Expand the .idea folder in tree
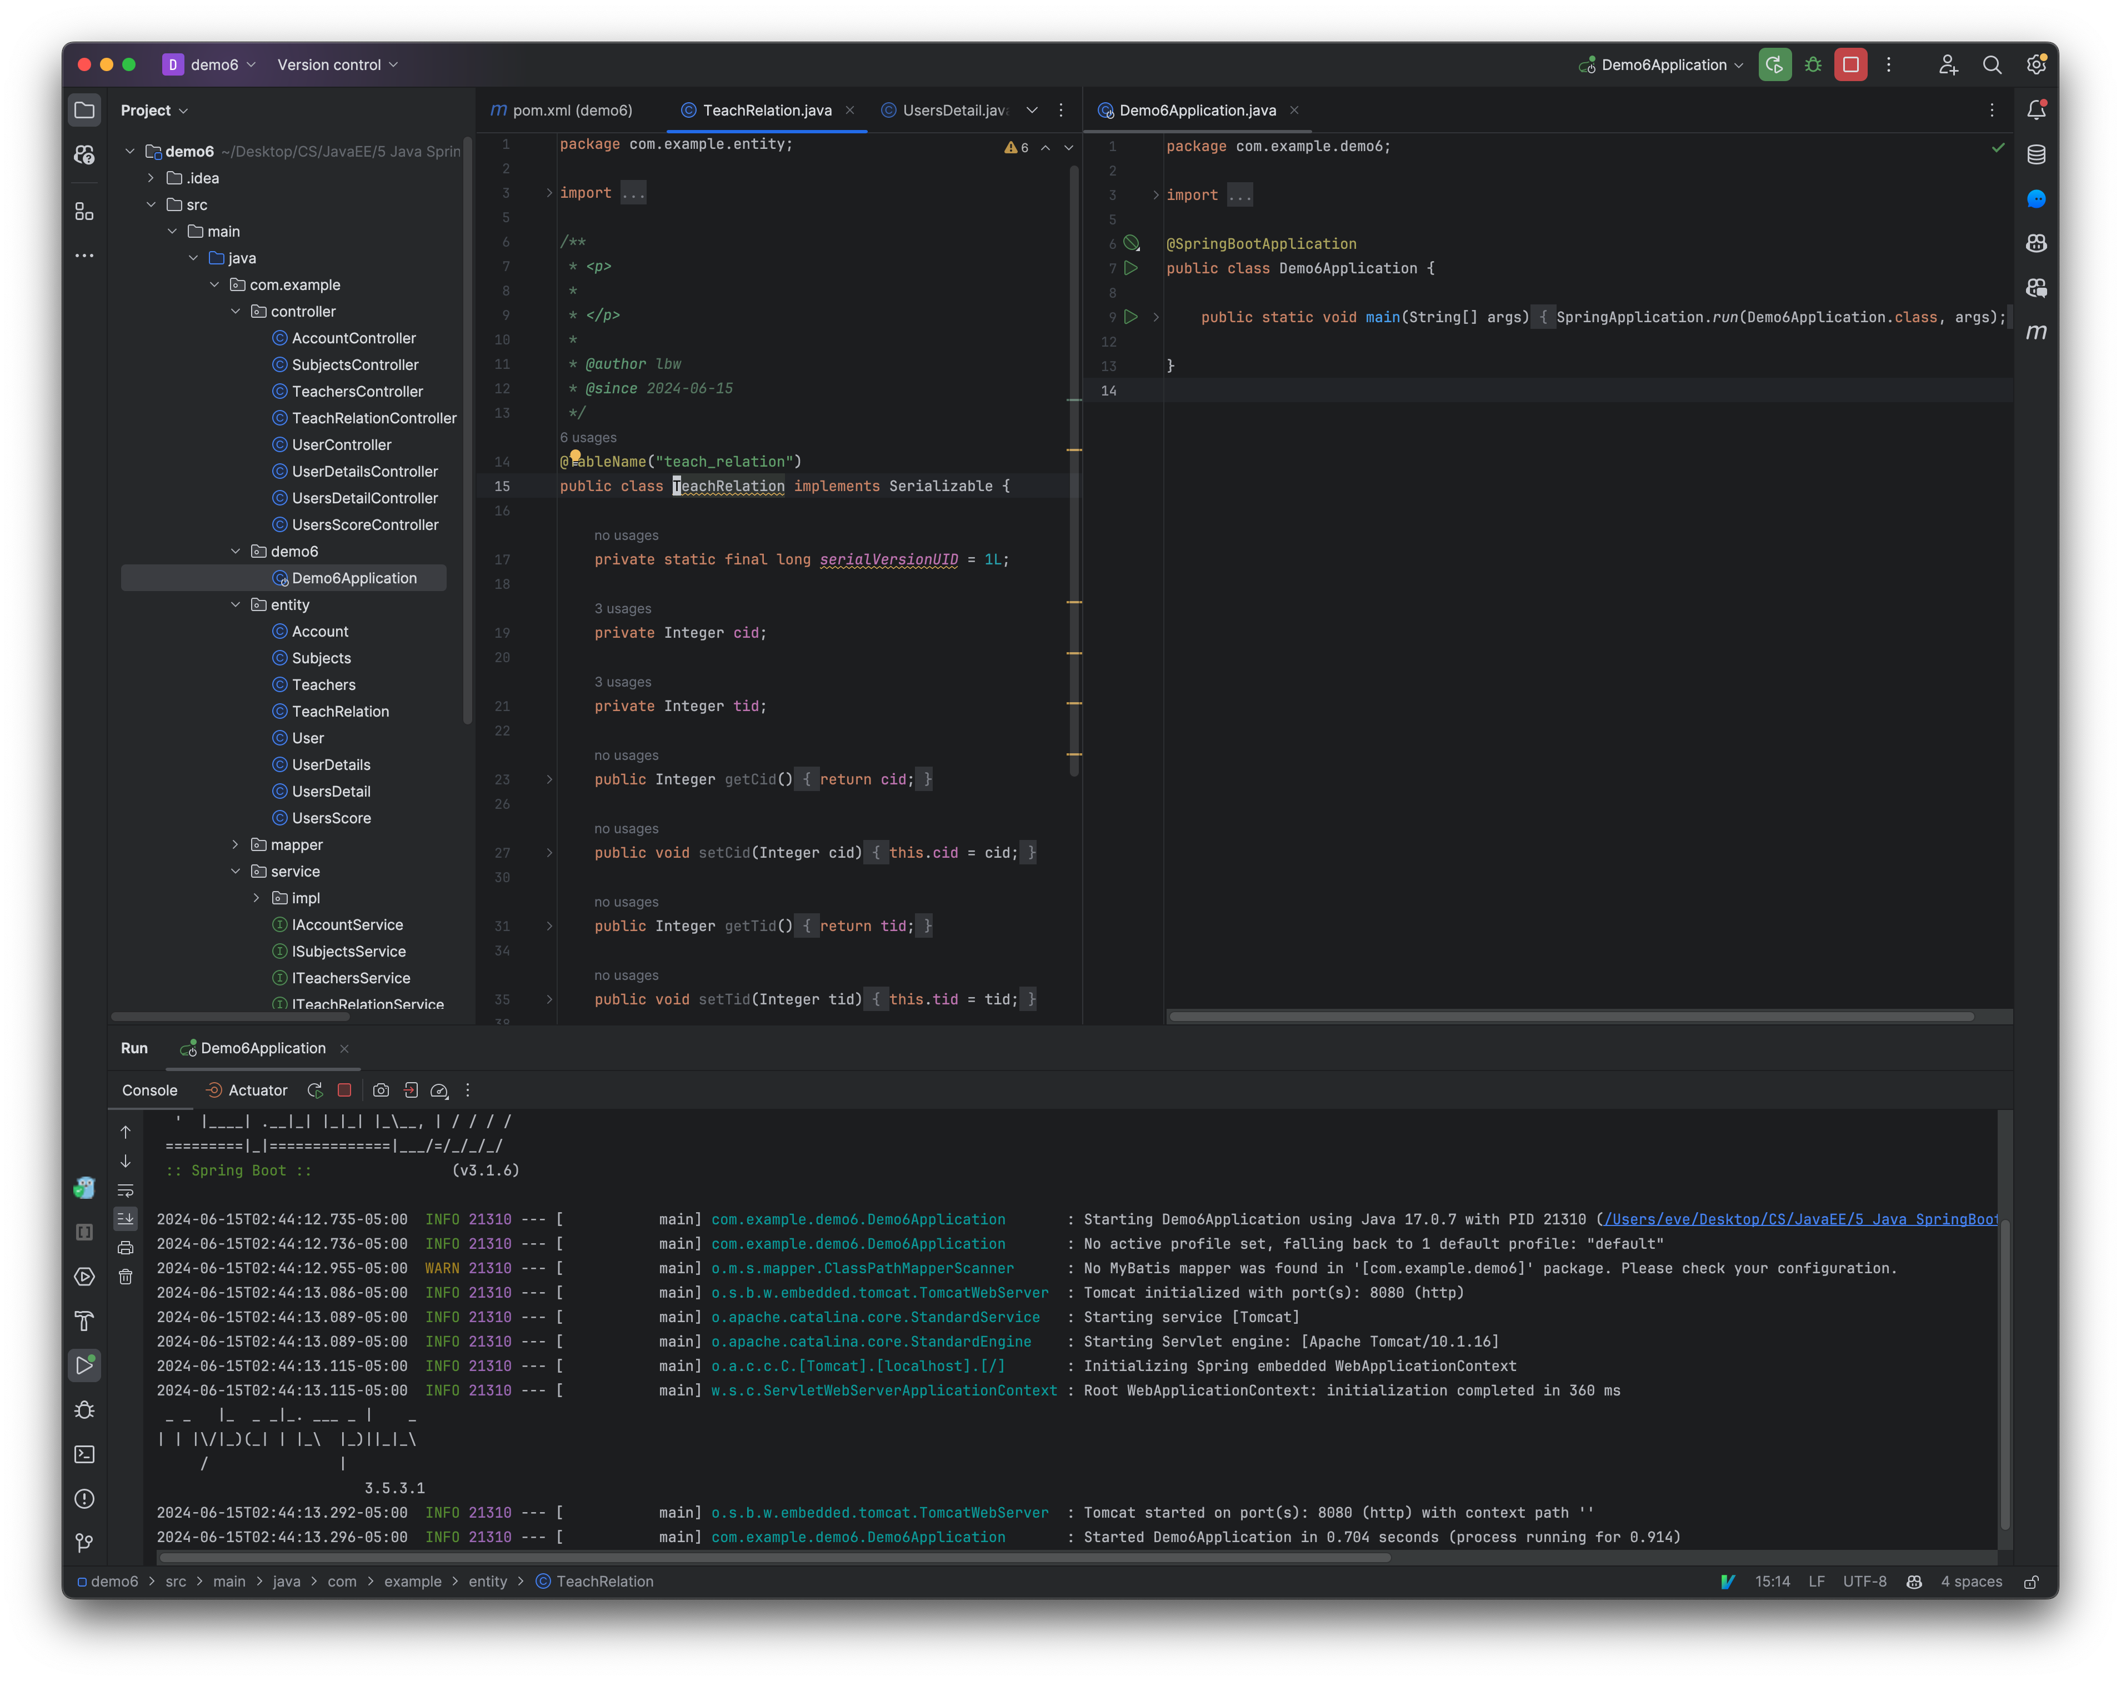Viewport: 2121px width, 1681px height. (x=151, y=178)
